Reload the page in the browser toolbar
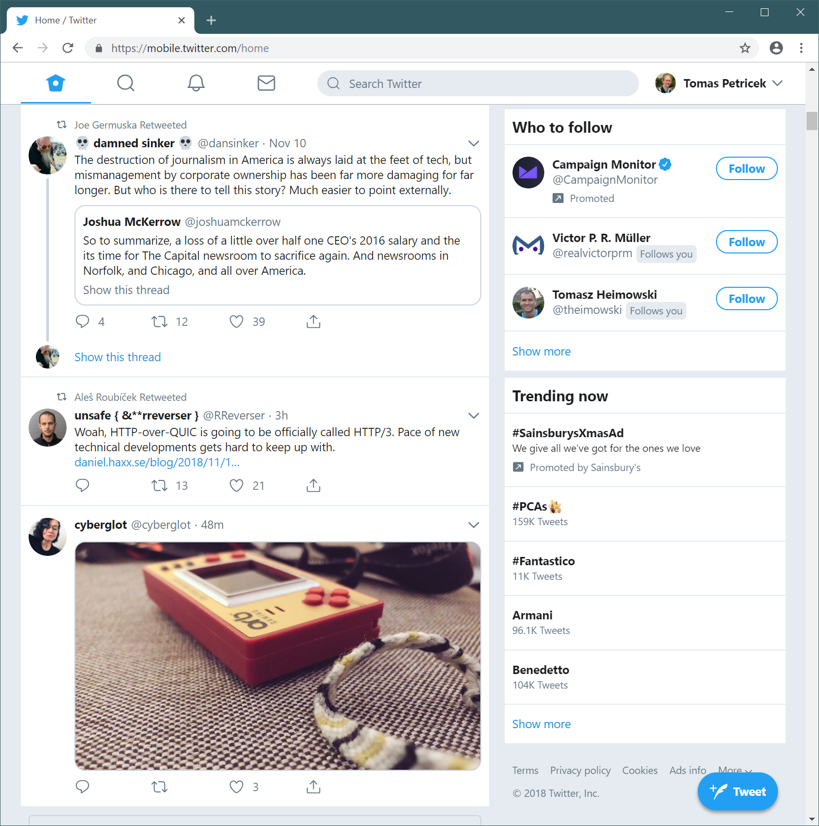 [x=68, y=48]
